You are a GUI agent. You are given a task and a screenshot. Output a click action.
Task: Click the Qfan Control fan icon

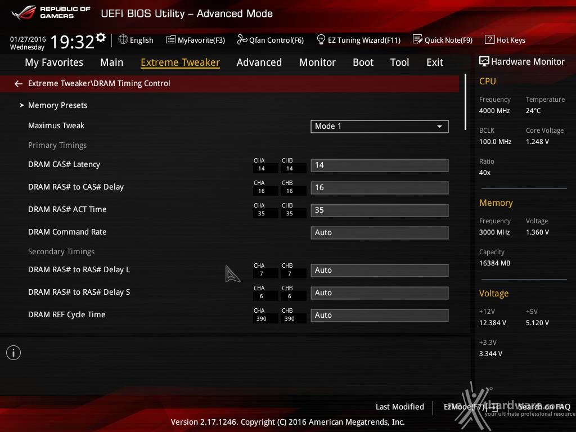tap(242, 39)
